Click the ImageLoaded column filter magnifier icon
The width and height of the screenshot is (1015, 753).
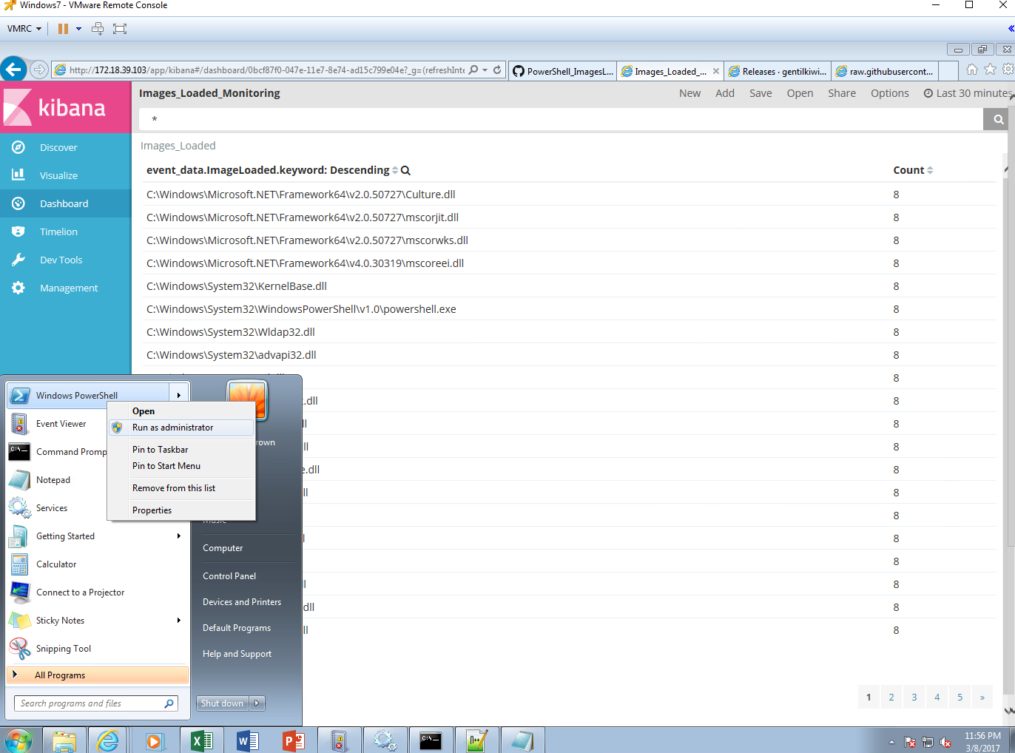click(405, 171)
